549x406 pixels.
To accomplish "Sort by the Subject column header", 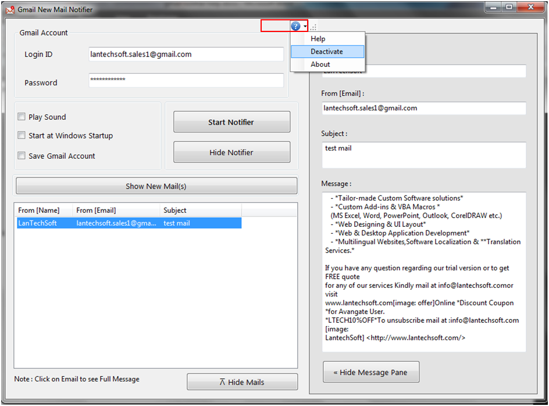I will (x=201, y=210).
